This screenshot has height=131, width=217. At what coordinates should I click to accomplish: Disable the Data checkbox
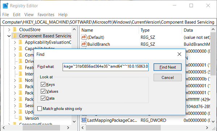click(43, 98)
